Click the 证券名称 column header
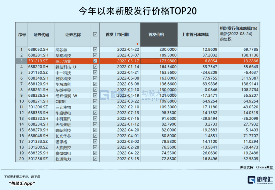The image size is (275, 190). (73, 35)
